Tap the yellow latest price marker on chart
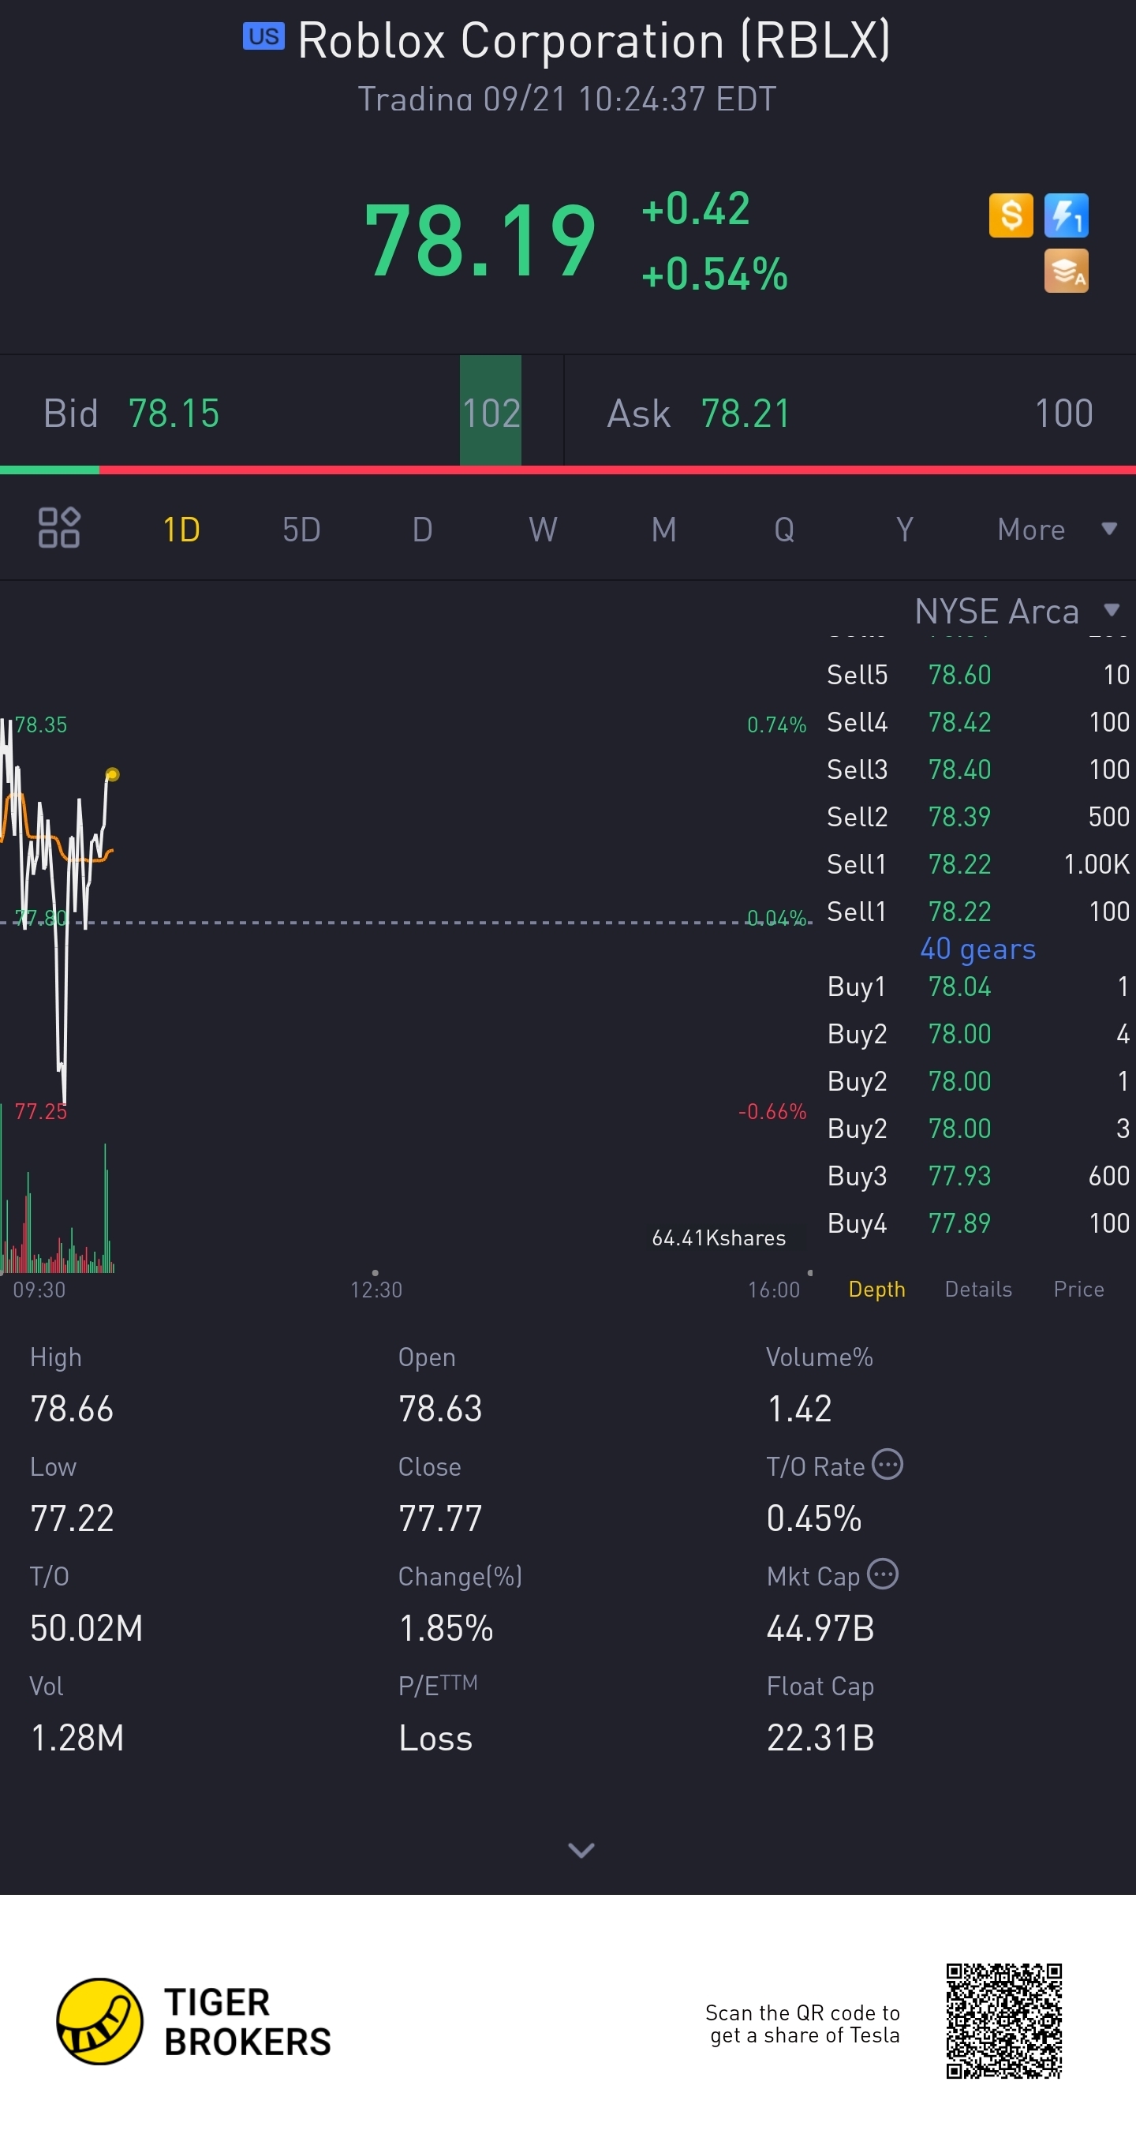 pos(112,774)
